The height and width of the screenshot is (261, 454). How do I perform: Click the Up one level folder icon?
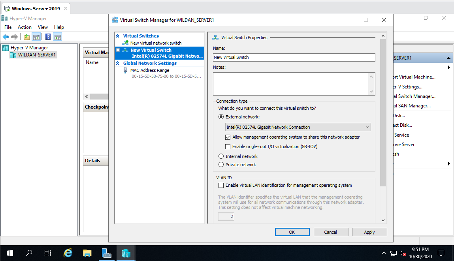coord(26,37)
